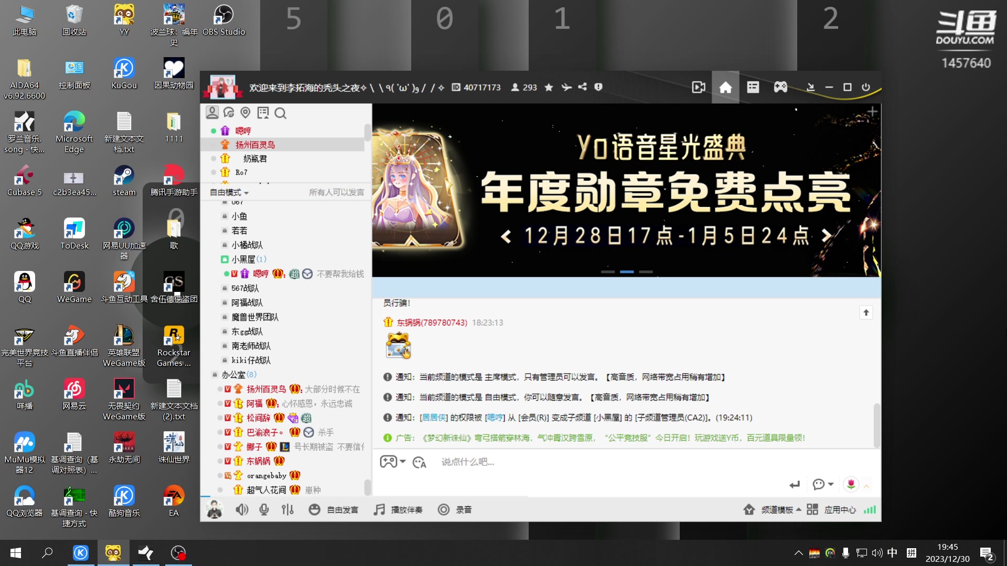Click the microphone icon in bottom toolbar

264,509
